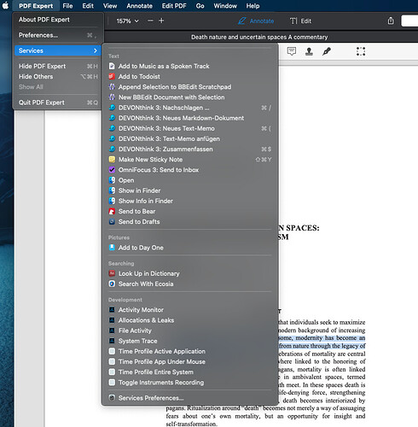Select Add to Day One

coord(190,248)
